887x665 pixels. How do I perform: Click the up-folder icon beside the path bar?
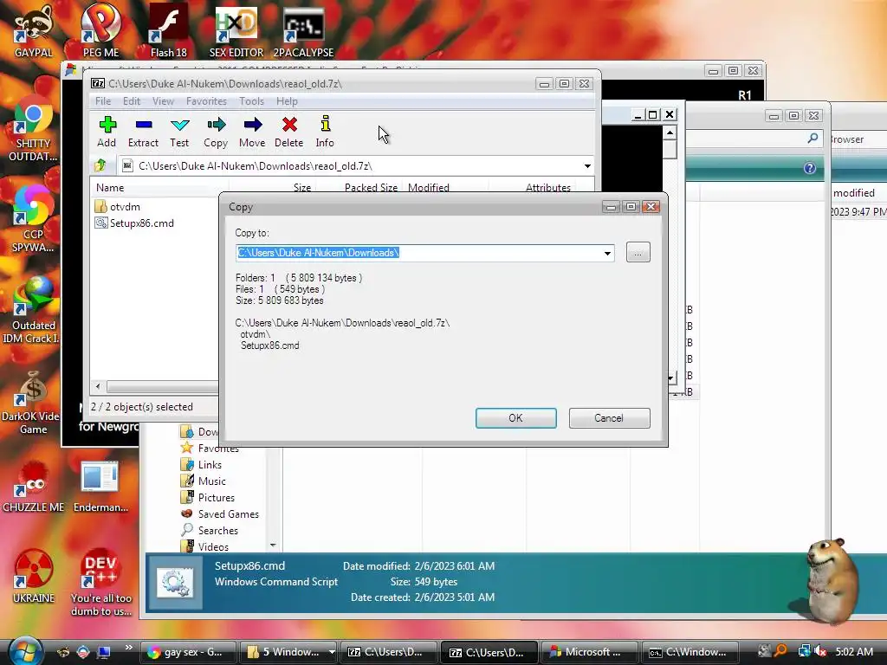pos(100,165)
